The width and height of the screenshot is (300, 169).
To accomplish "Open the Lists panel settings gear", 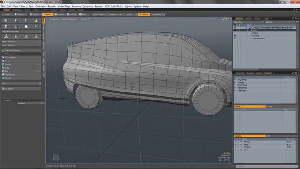I will pos(296,73).
